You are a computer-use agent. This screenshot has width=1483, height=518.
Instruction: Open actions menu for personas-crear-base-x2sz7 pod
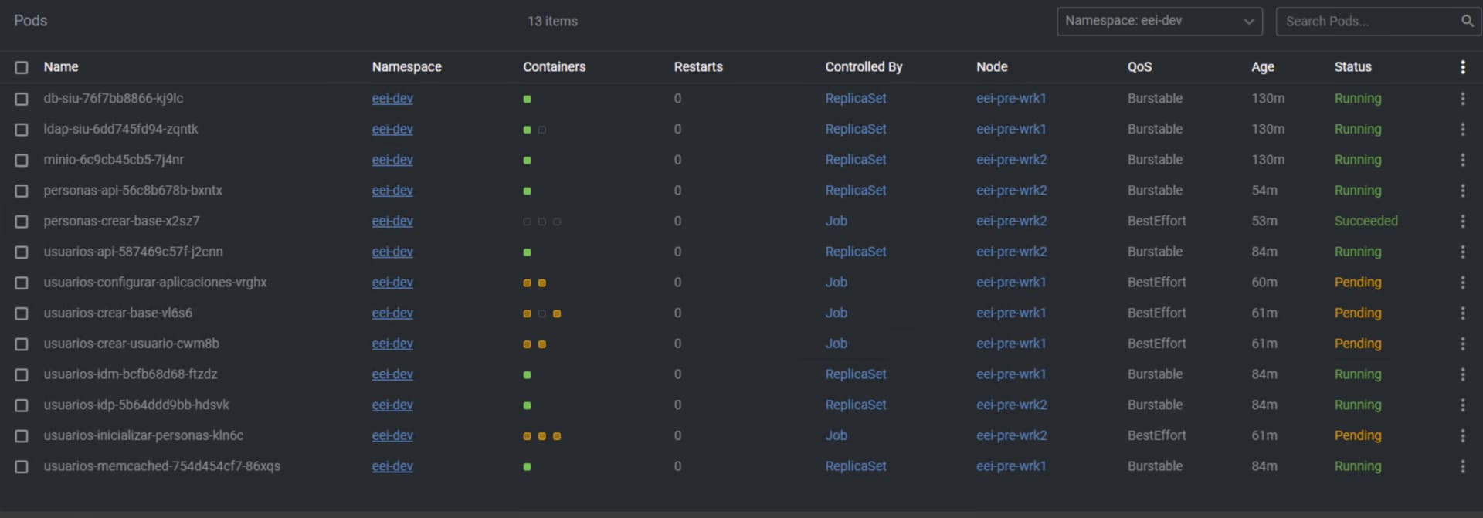coord(1462,222)
